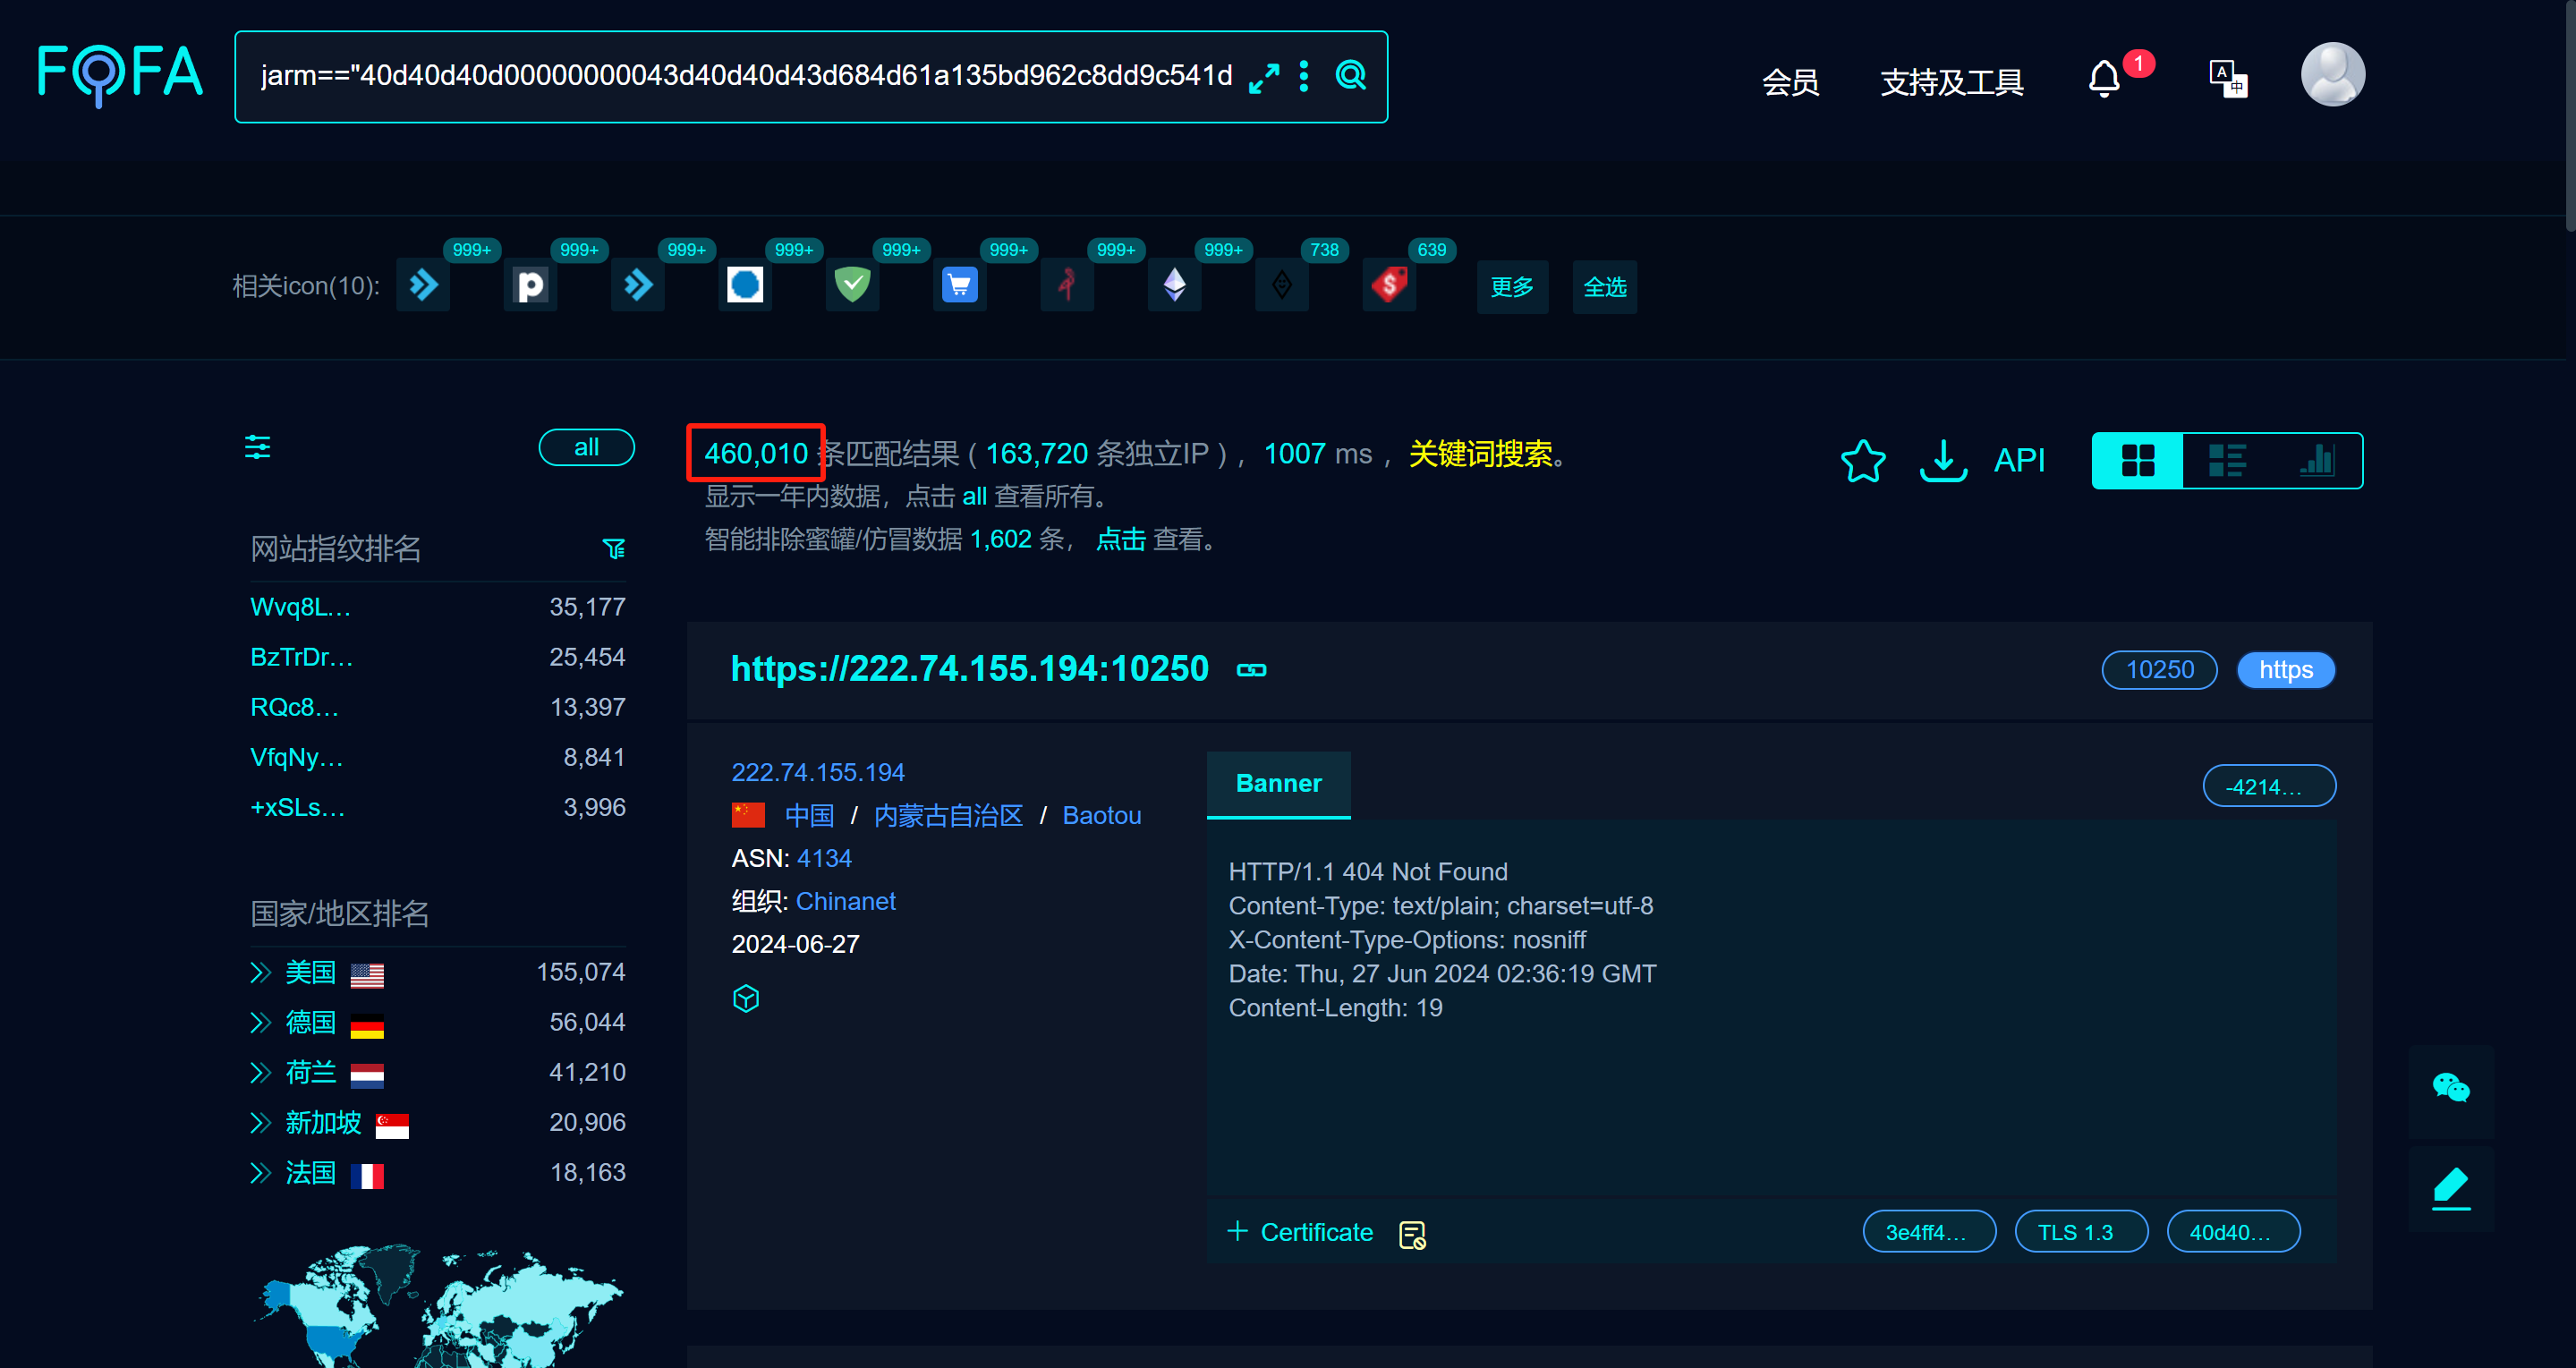Viewport: 2576px width, 1368px height.
Task: Open the WeChat contact icon
Action: coord(2451,1088)
